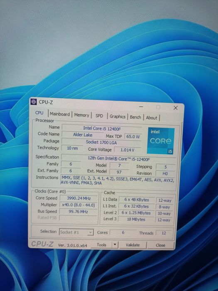Open the Memory tab

click(81, 115)
